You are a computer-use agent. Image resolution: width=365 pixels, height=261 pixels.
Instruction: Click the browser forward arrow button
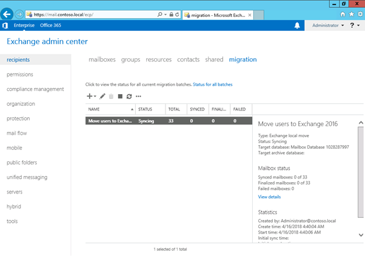click(x=19, y=15)
